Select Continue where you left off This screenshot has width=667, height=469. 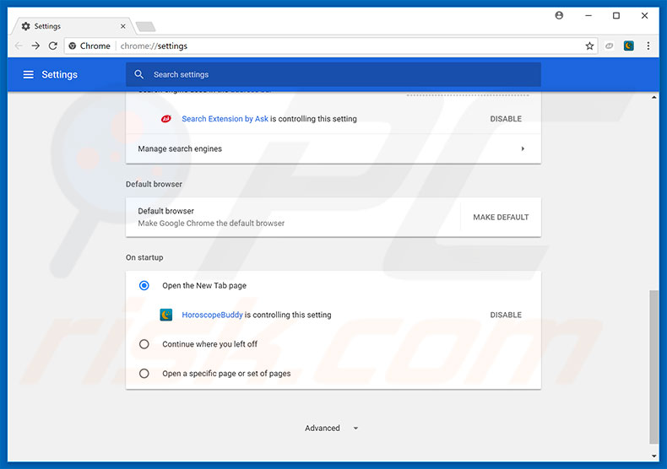click(144, 344)
